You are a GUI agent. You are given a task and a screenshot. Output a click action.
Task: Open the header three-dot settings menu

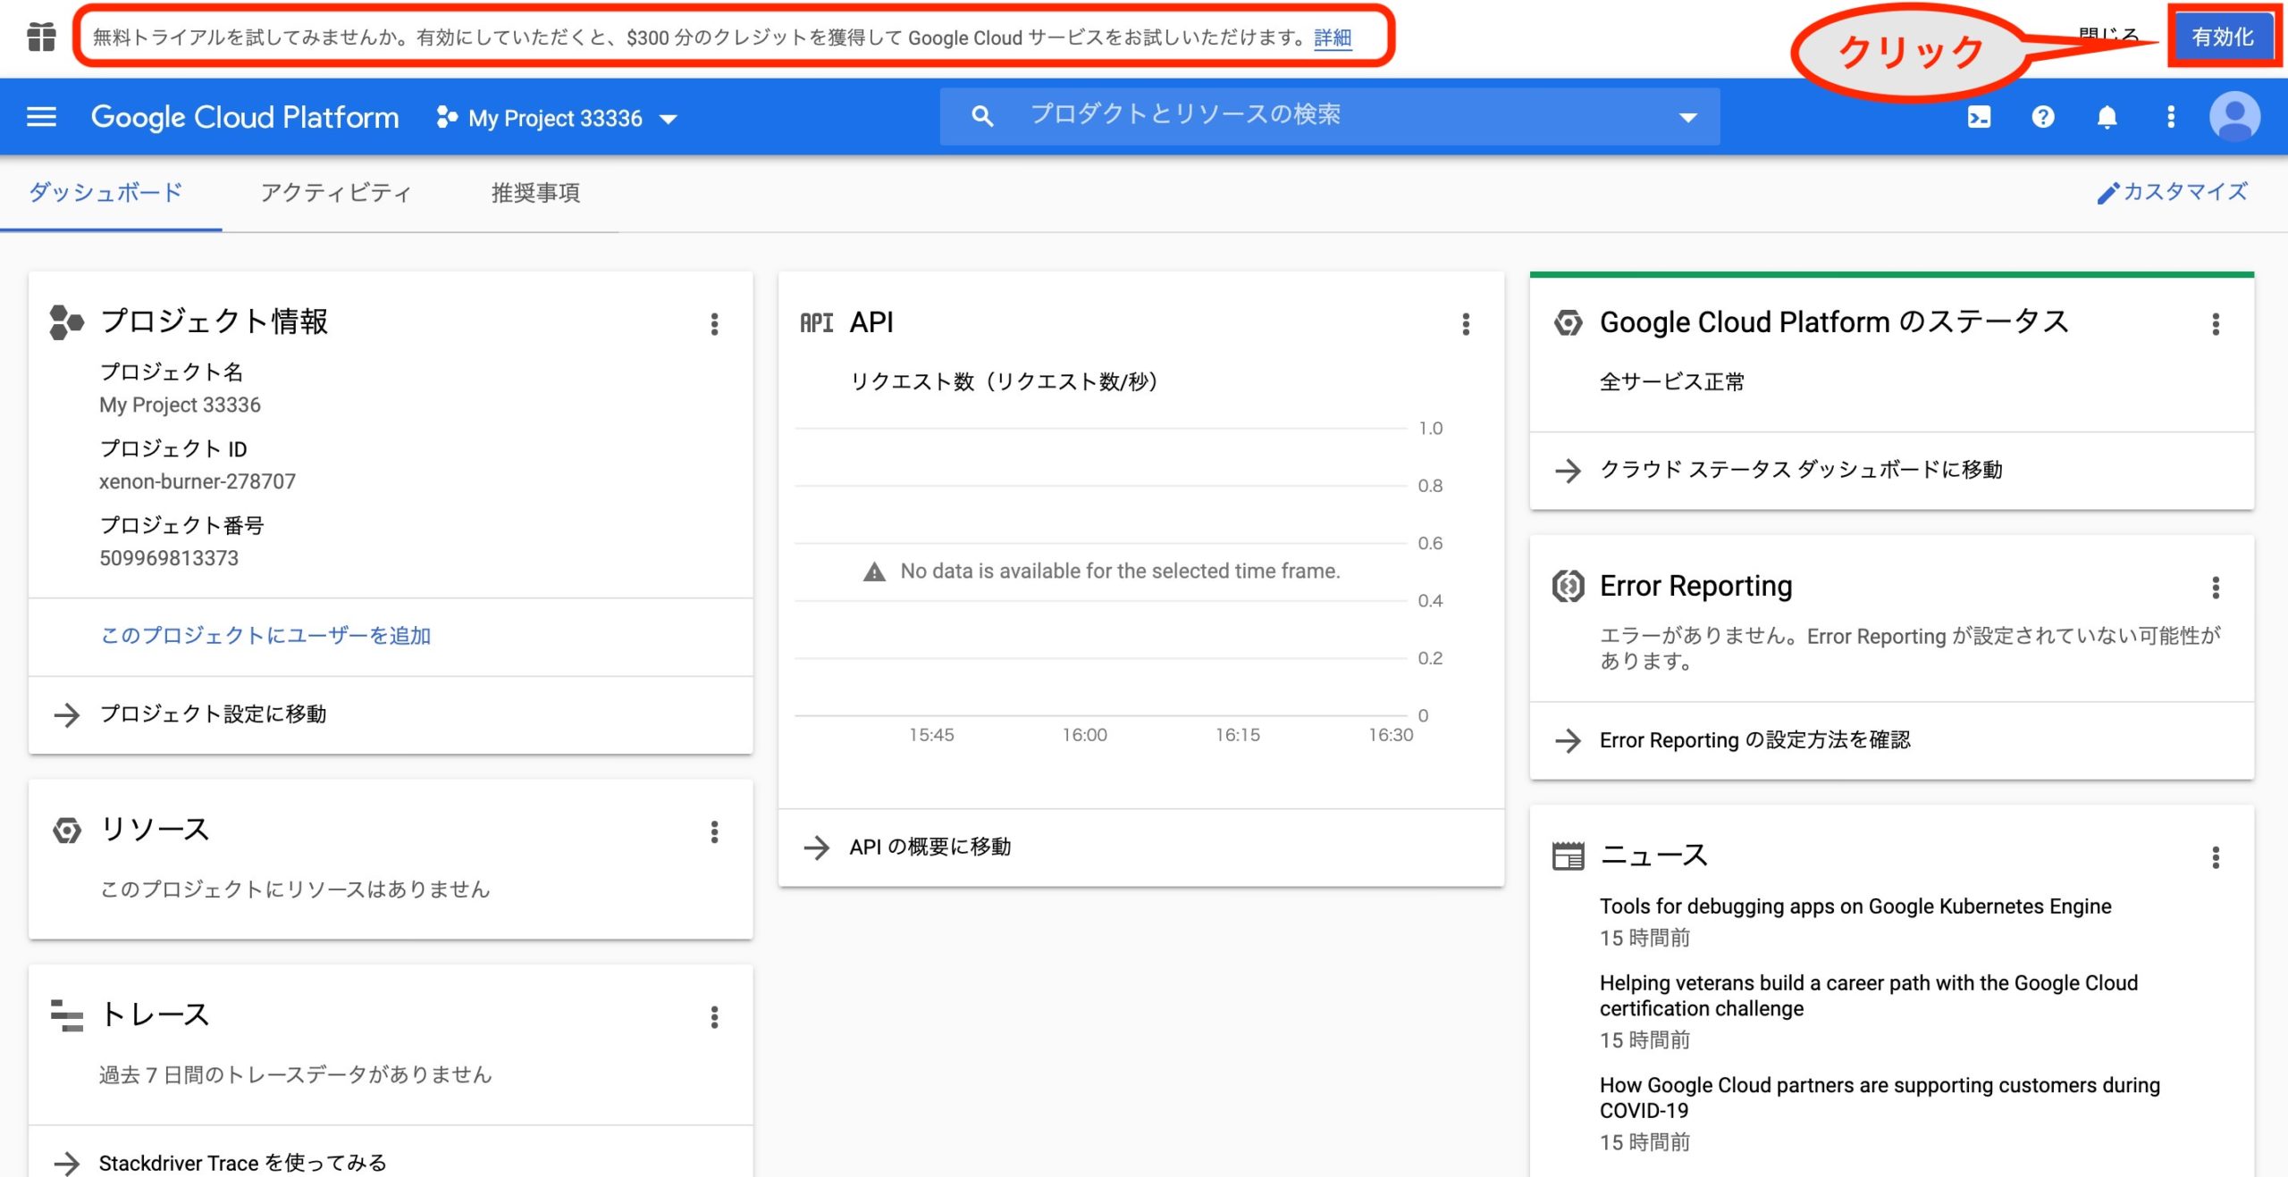2171,117
